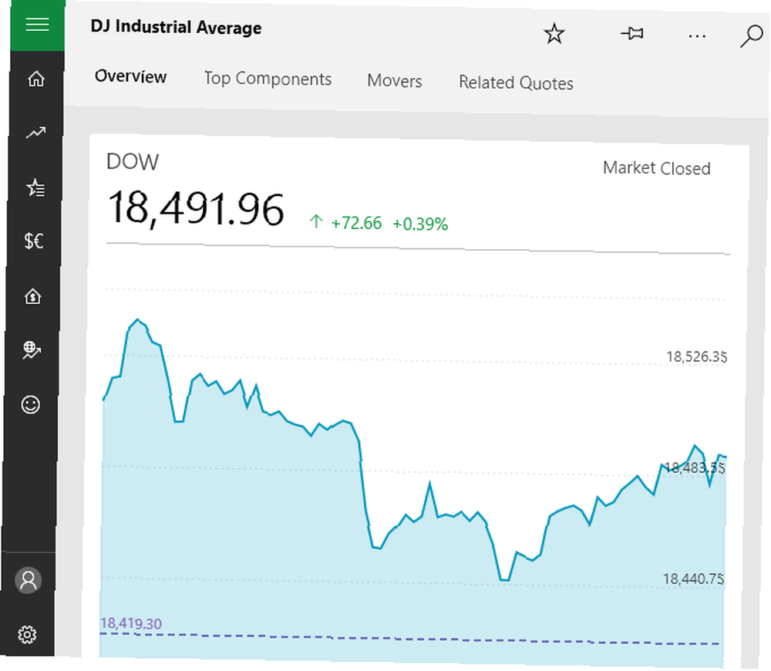Click the 18,440.75 axis label
This screenshot has width=771, height=671.
(x=693, y=579)
